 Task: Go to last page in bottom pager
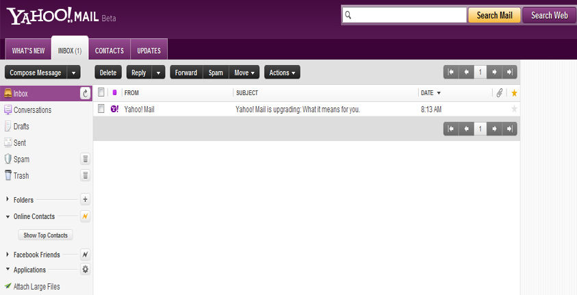click(510, 129)
